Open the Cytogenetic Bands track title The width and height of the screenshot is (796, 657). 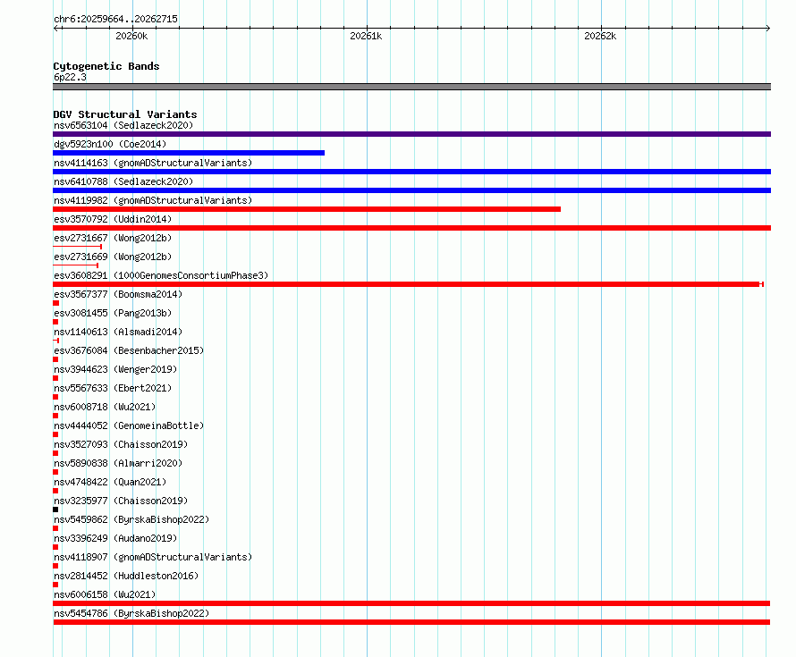[x=106, y=66]
